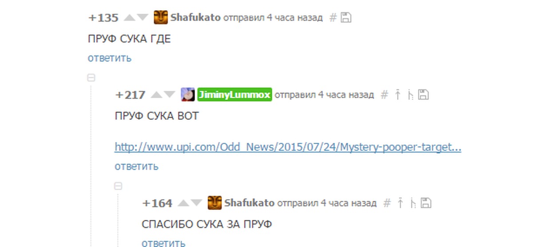Open Shafukato's profile from the top comment
This screenshot has width=533, height=247.
click(195, 18)
